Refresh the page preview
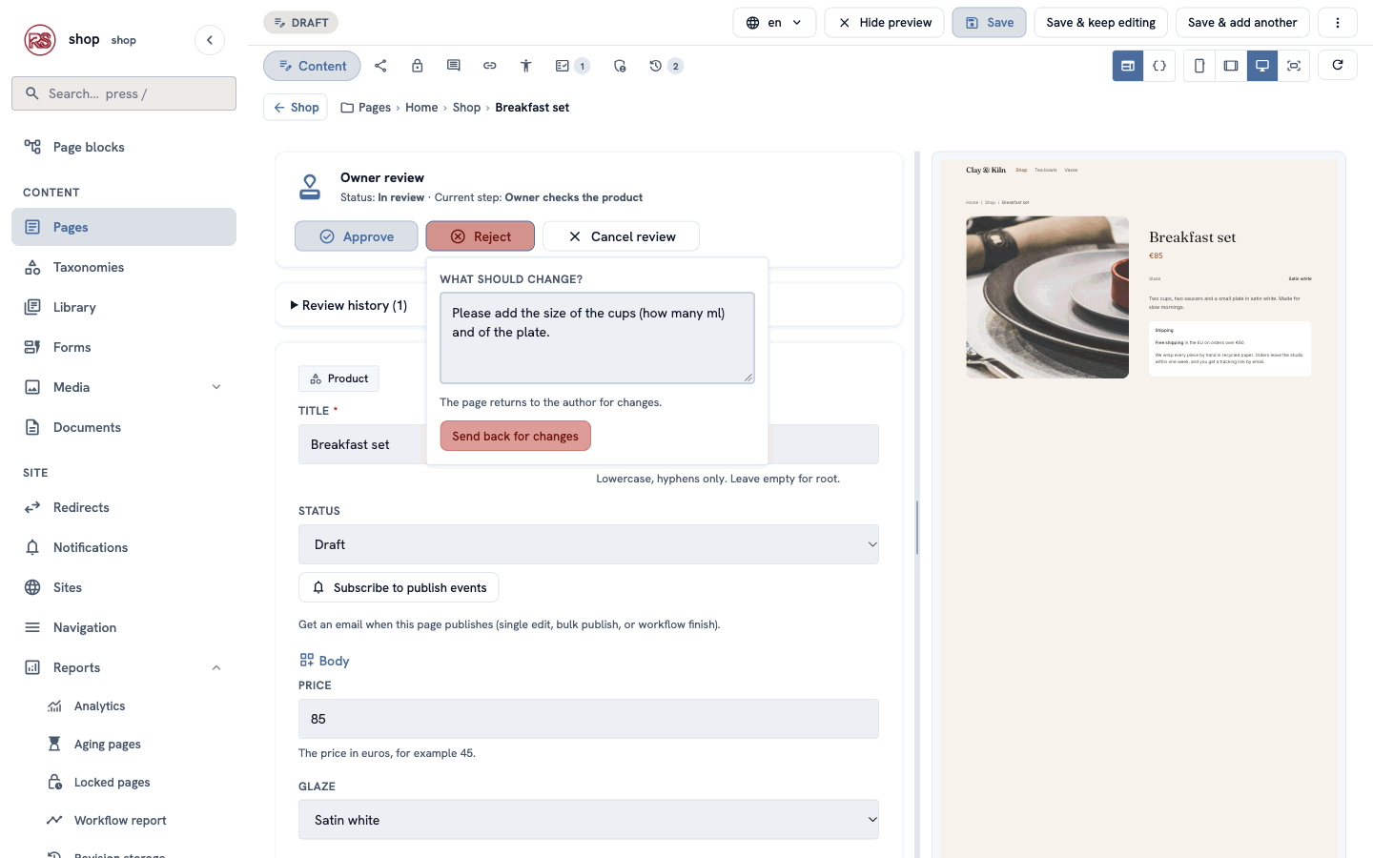This screenshot has width=1373, height=858. pyautogui.click(x=1338, y=65)
